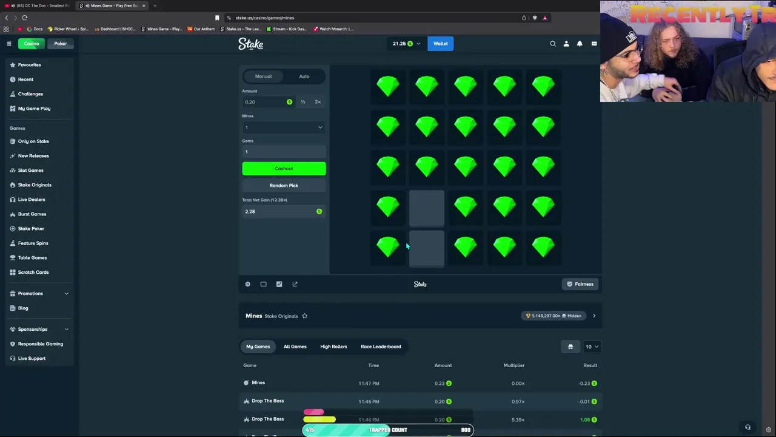Switch to Casino mode
The width and height of the screenshot is (776, 437).
coord(32,44)
